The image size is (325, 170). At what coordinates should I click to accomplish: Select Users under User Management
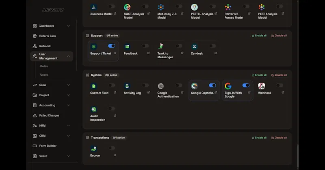coord(44,74)
